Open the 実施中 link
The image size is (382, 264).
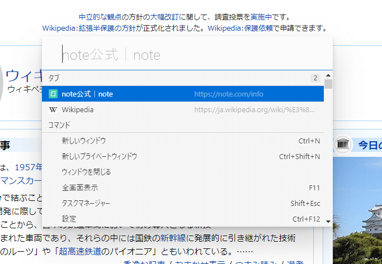(261, 17)
